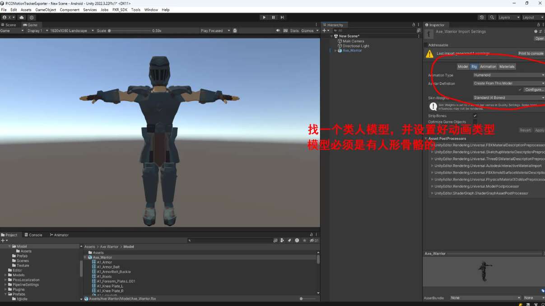Click the Step frame button
Screen dimensions: 545x306
282,18
